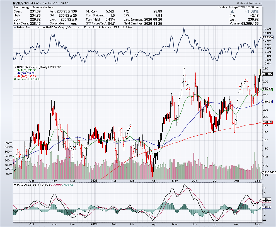
Task: Click the gray up-arrow change indicator
Action: (232, 11)
